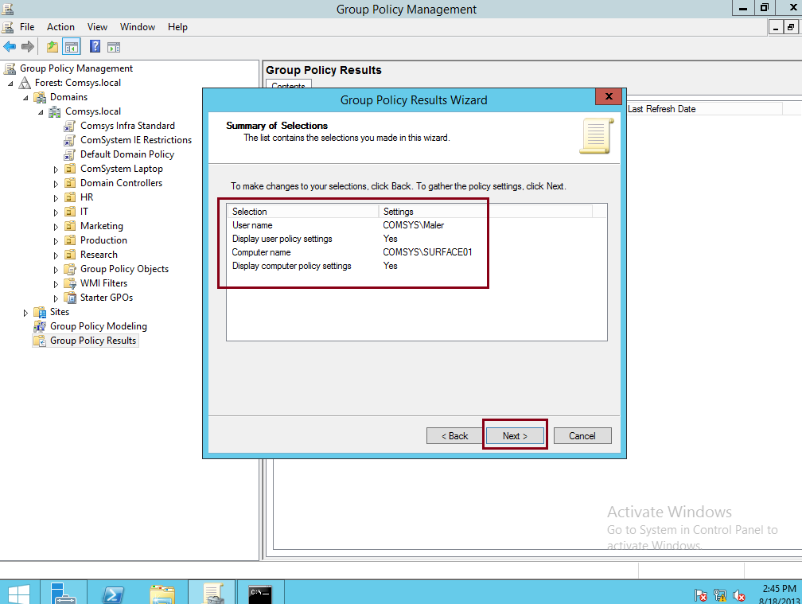Toggle the Show/Hide Console Tree icon
802x604 pixels.
72,47
